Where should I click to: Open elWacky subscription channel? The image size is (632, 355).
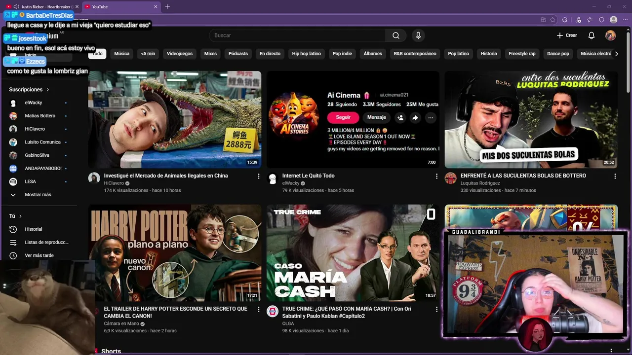38,103
